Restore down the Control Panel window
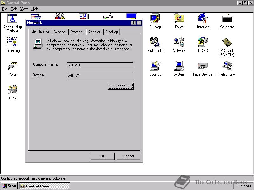The height and width of the screenshot is (190, 254). (244, 3)
